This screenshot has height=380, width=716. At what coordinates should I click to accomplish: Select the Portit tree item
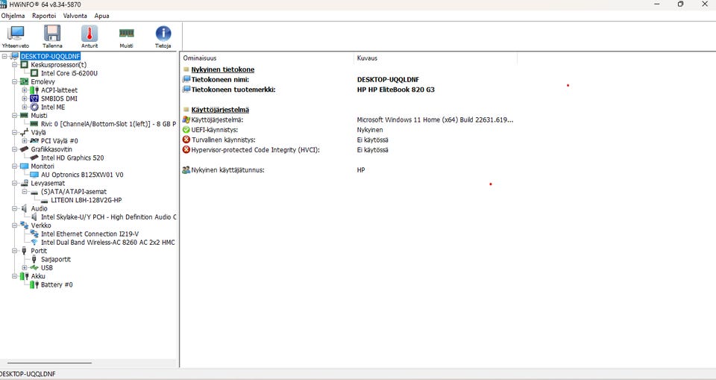[39, 251]
